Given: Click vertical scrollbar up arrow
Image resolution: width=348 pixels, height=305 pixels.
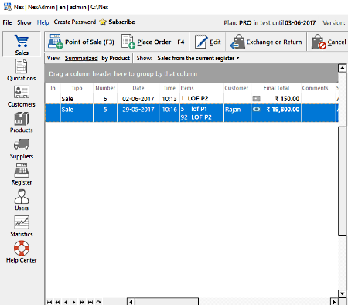Looking at the screenshot, I should pos(342,68).
